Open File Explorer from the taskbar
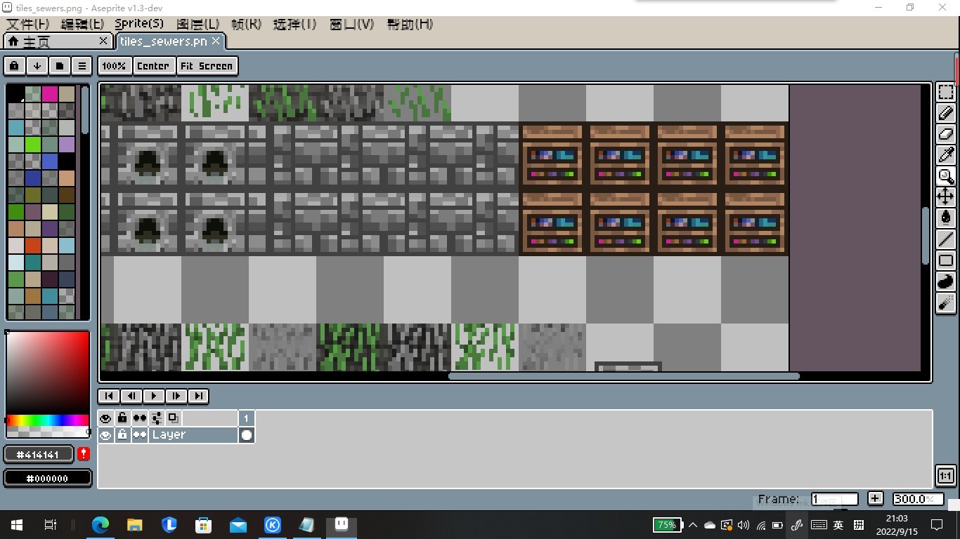This screenshot has width=960, height=539. pyautogui.click(x=134, y=524)
